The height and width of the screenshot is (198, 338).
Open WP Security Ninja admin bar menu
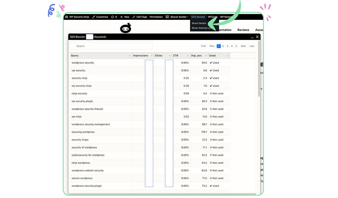78,17
